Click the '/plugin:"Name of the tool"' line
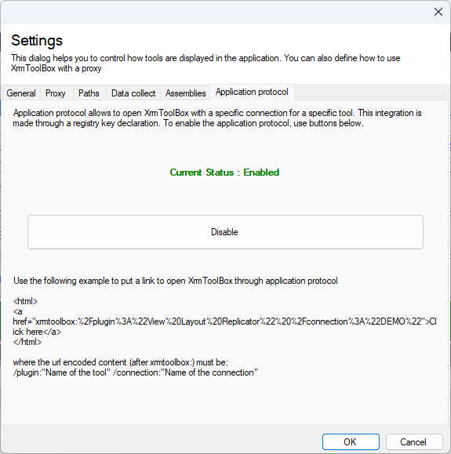 click(x=135, y=372)
